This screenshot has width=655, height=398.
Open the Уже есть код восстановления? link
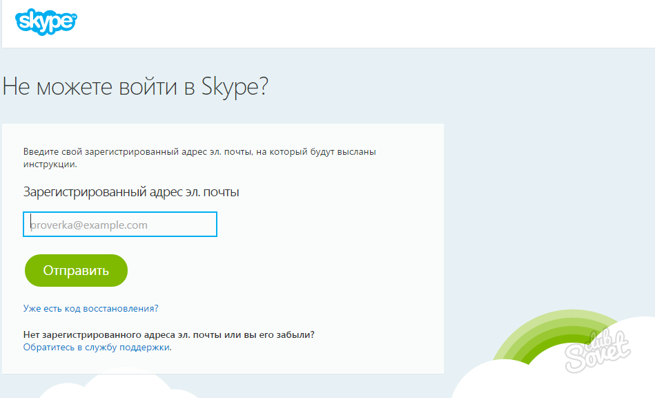pos(91,308)
